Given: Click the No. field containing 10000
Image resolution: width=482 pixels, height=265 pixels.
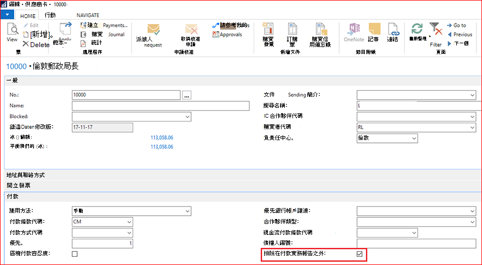Looking at the screenshot, I should 126,95.
